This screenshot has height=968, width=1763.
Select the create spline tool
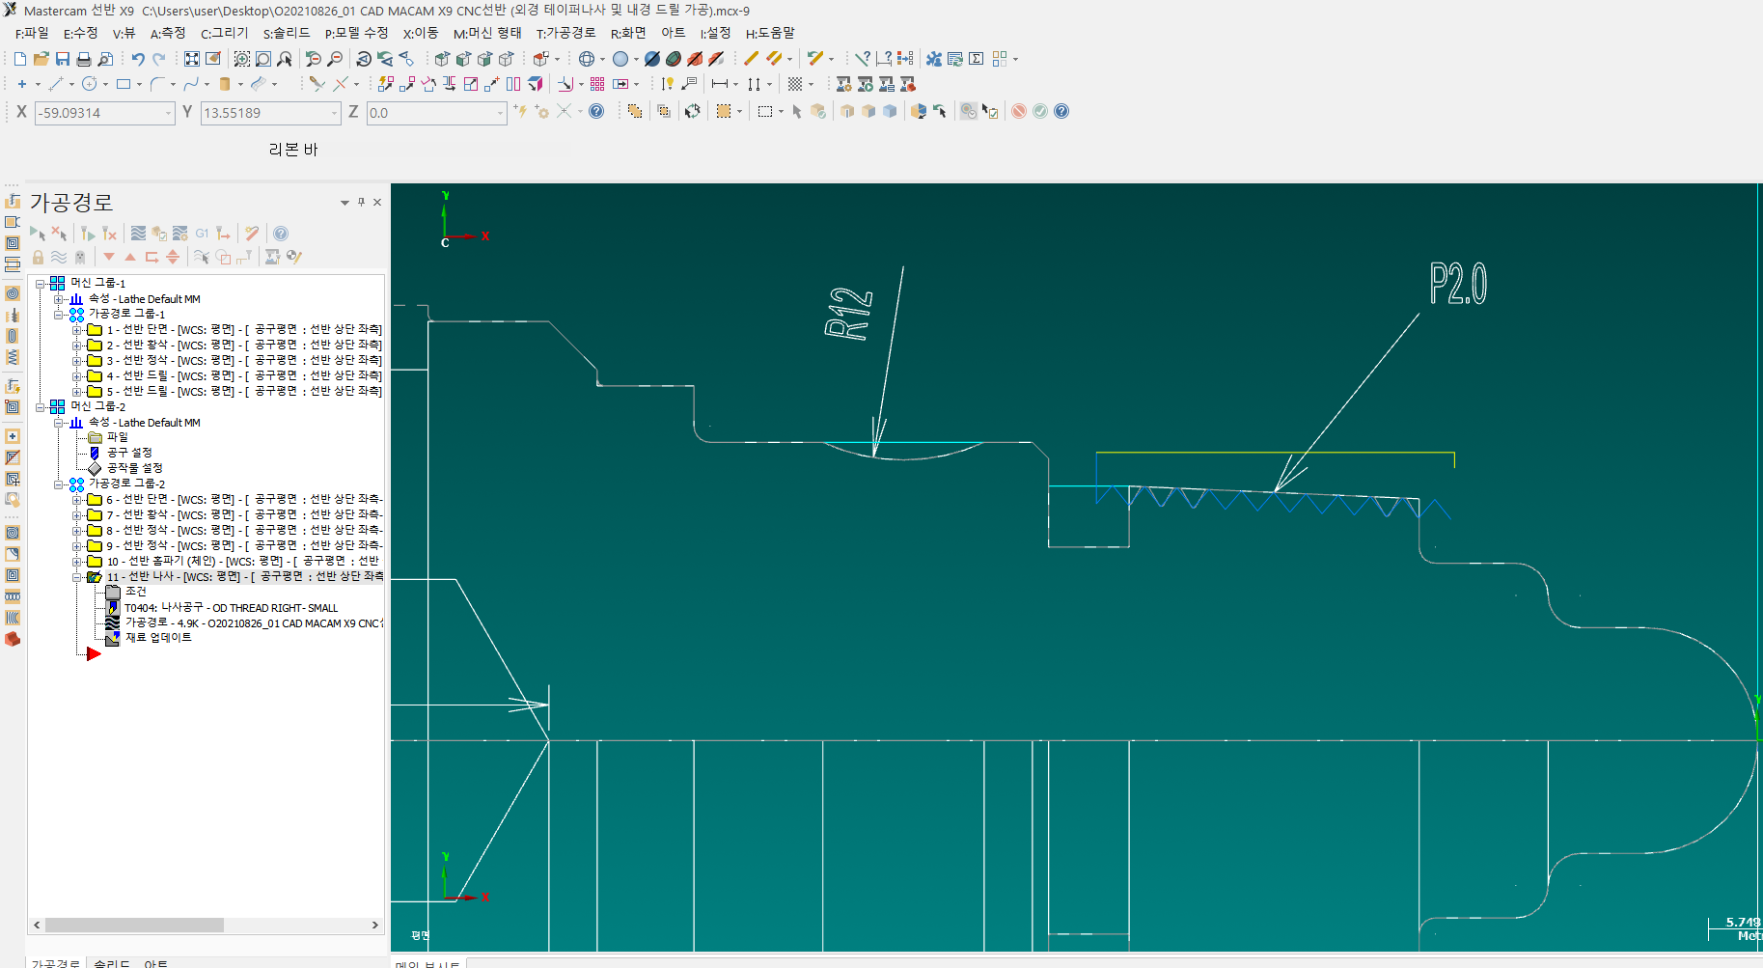click(x=191, y=84)
